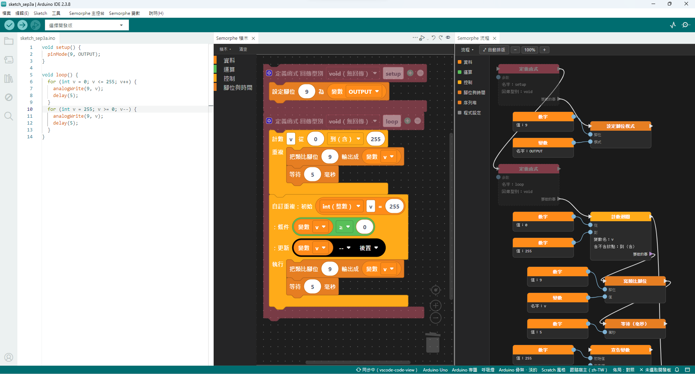Screen dimensions: 695x374
Task: Open the more actions ellipsis in blocks panel
Action: click(415, 38)
